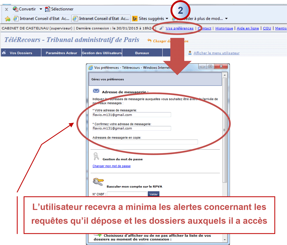Click the pencil icon beside Vos préférences
The width and height of the screenshot is (287, 245).
pos(161,28)
